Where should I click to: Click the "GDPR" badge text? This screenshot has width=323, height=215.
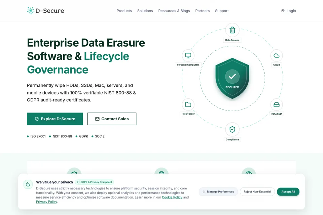pos(83,136)
